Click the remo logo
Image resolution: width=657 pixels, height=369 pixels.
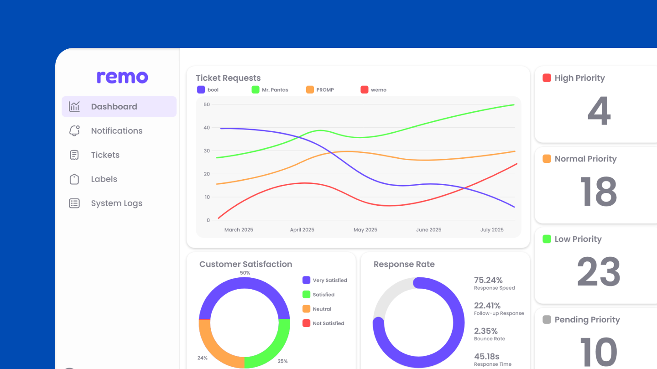(x=122, y=77)
